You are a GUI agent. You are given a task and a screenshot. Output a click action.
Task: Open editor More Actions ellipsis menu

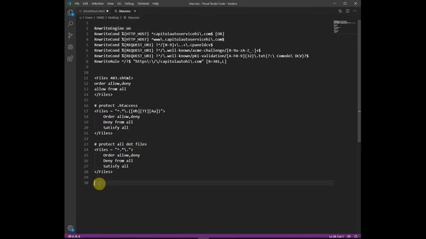(x=355, y=11)
